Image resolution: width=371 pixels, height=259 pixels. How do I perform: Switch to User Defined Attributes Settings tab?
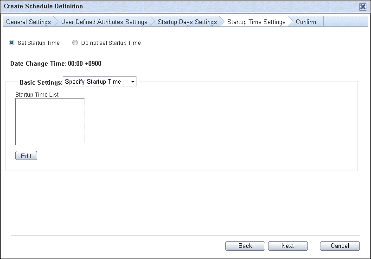click(104, 22)
